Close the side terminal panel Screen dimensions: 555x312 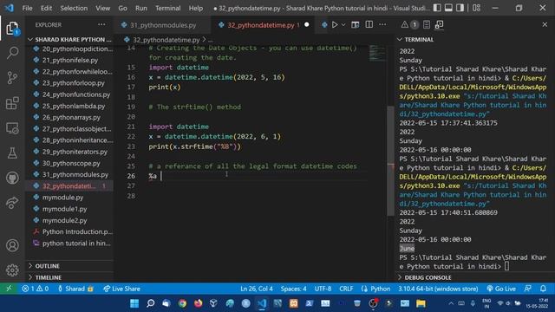point(545,24)
